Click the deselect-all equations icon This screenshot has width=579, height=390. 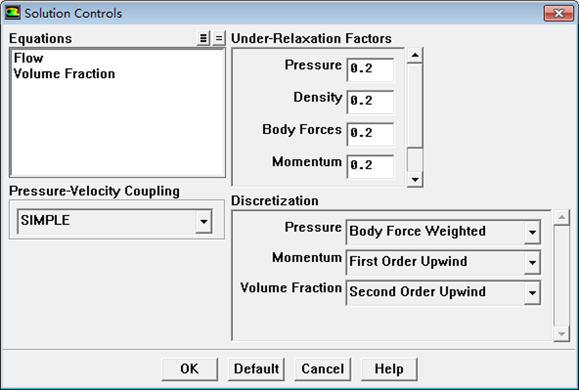click(219, 38)
